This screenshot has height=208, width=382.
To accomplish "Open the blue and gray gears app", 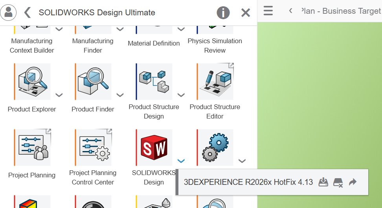I will (215, 148).
